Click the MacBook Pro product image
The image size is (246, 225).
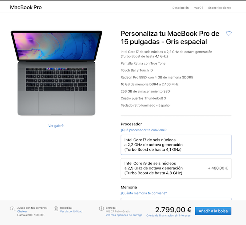point(56,73)
